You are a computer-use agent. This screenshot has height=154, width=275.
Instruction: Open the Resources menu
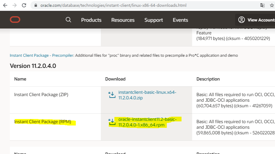[123, 20]
